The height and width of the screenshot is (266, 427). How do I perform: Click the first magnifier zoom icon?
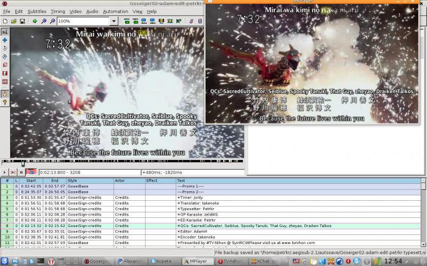(x=43, y=21)
